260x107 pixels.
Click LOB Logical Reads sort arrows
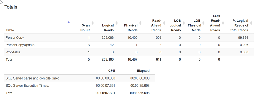click(184, 23)
